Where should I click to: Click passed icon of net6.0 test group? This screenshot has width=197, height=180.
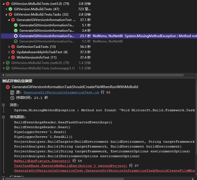click(x=8, y=63)
